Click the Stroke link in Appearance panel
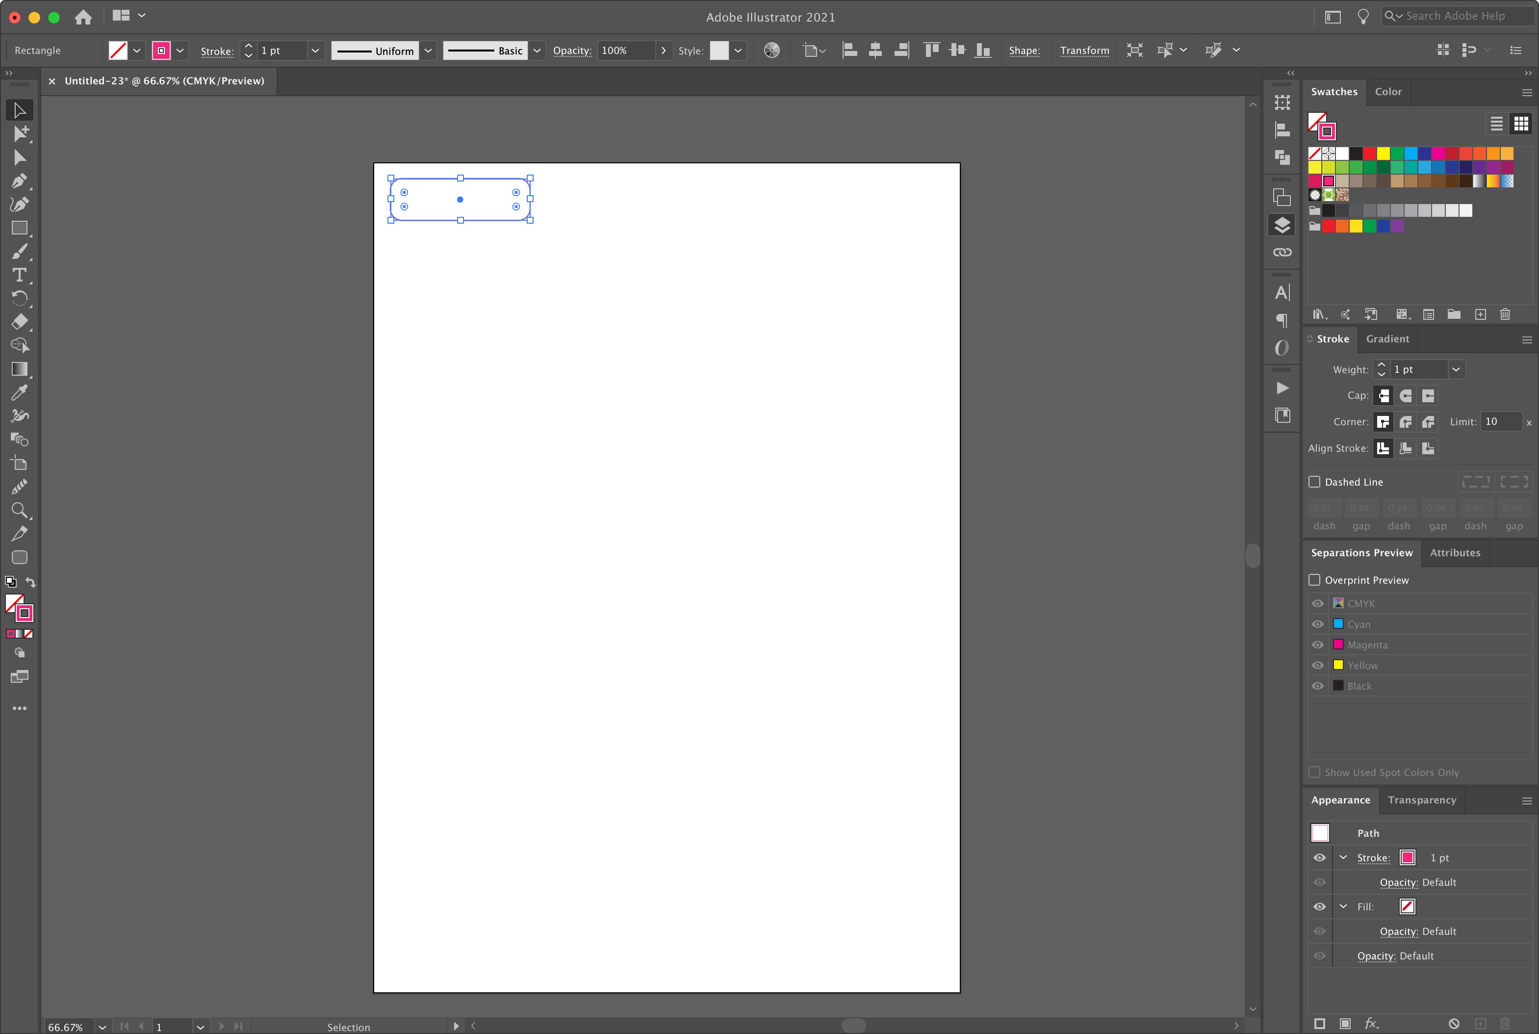This screenshot has width=1539, height=1034. pyautogui.click(x=1374, y=858)
